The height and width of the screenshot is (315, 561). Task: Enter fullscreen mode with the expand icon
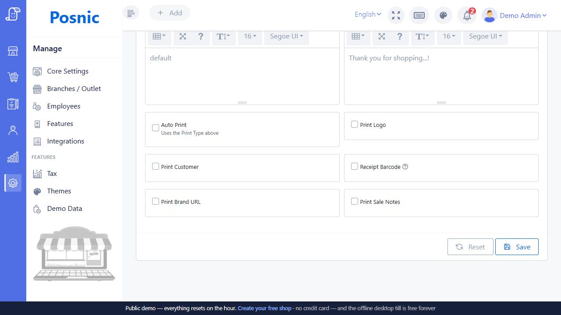pyautogui.click(x=396, y=15)
